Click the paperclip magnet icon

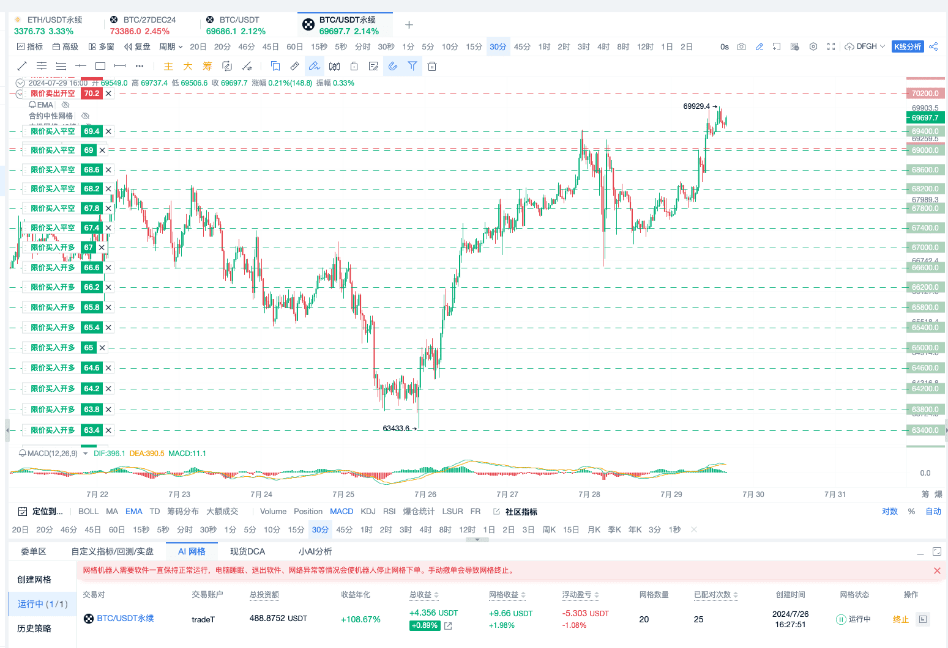pos(393,66)
